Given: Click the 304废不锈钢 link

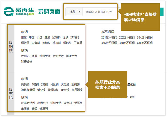Looking at the screenshot, I should 145,37.
